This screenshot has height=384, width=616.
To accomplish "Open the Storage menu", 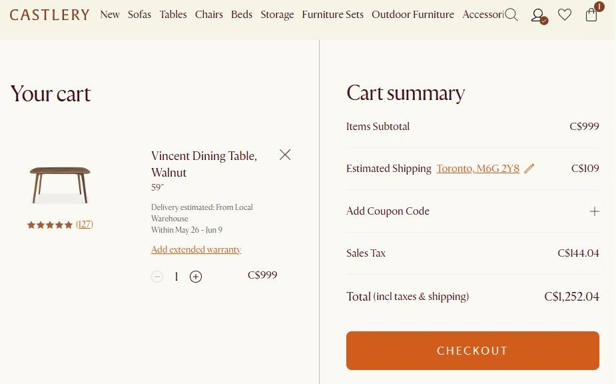I will [x=277, y=15].
